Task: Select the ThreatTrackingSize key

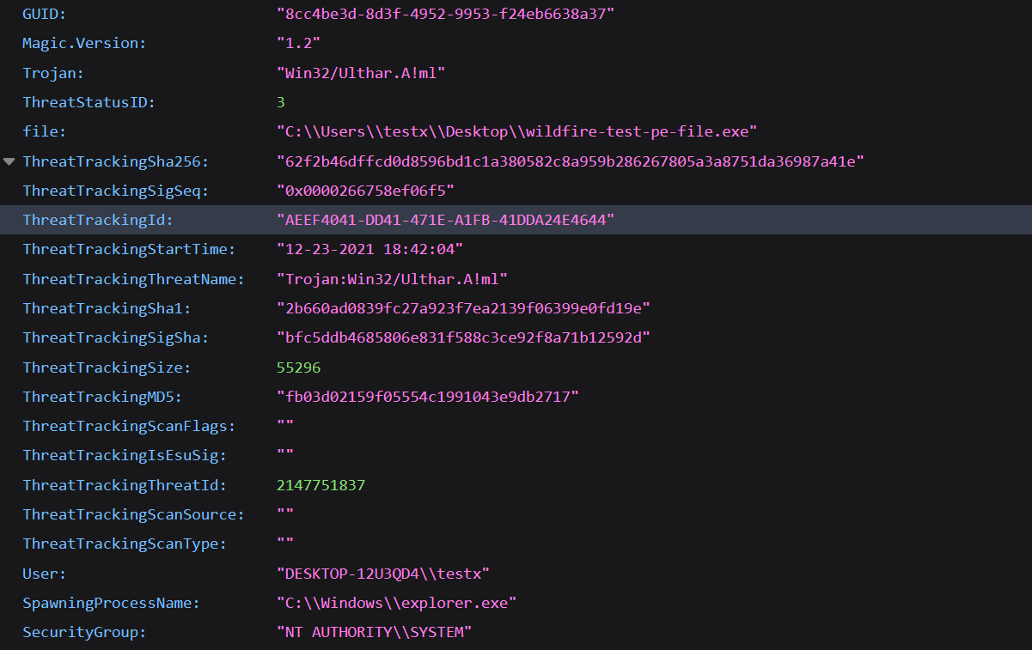Action: click(107, 368)
